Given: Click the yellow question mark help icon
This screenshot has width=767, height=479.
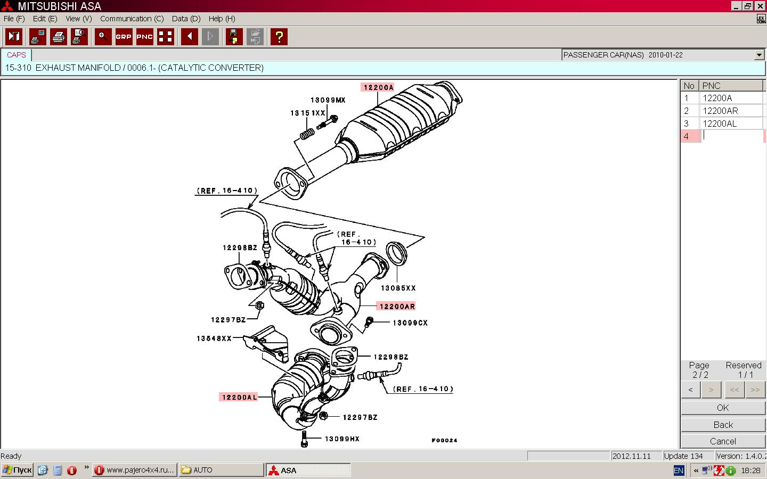Looking at the screenshot, I should pos(279,37).
